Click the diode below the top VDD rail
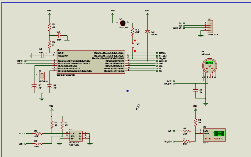The width and height of the screenshot is (251, 157). click(147, 32)
